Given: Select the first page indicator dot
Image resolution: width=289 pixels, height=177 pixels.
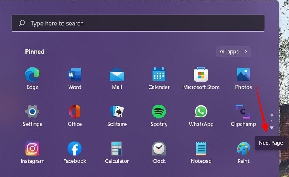Looking at the screenshot, I should point(272,115).
